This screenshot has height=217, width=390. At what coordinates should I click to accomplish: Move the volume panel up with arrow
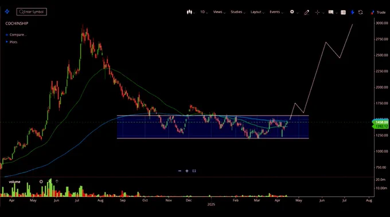click(x=57, y=182)
